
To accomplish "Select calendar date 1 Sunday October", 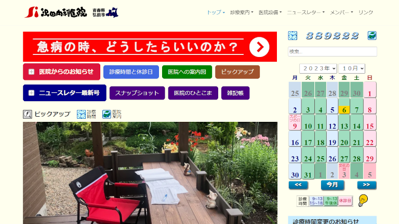I will [370, 90].
